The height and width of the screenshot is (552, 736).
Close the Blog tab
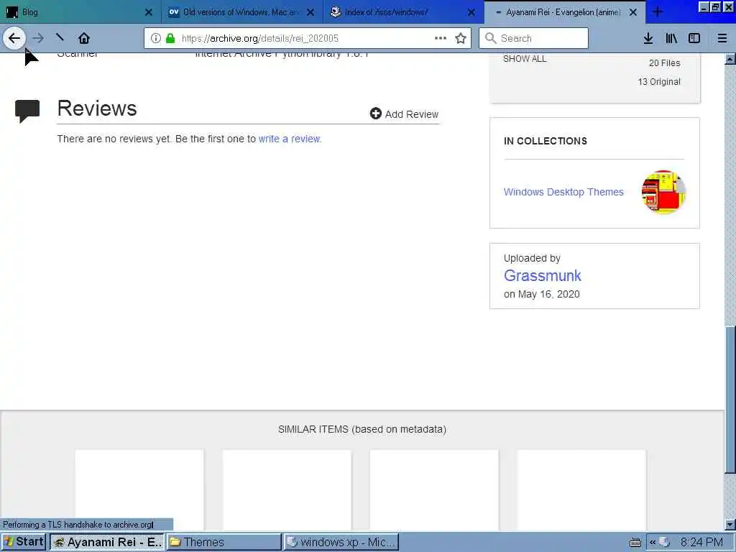tap(149, 12)
